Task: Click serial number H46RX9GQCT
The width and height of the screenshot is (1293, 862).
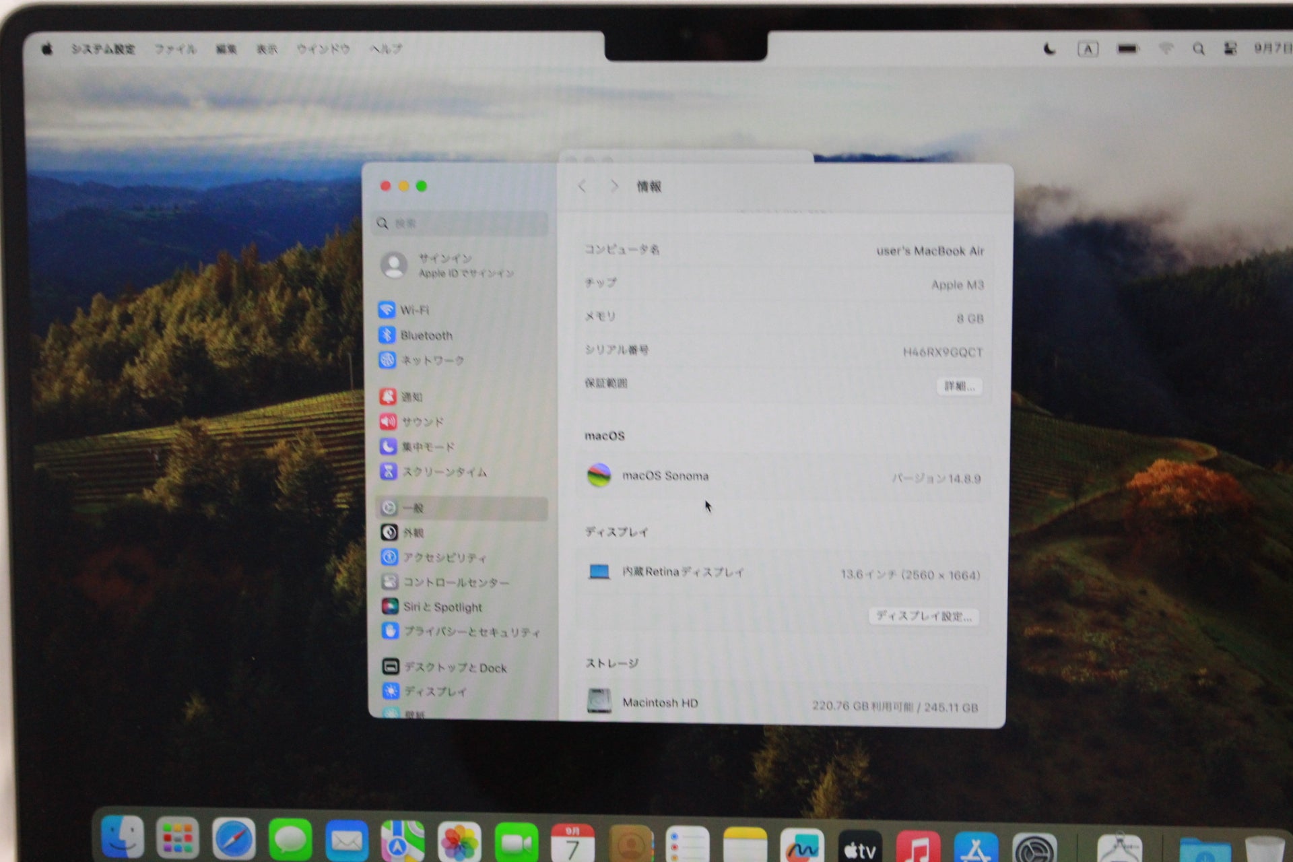Action: [943, 352]
